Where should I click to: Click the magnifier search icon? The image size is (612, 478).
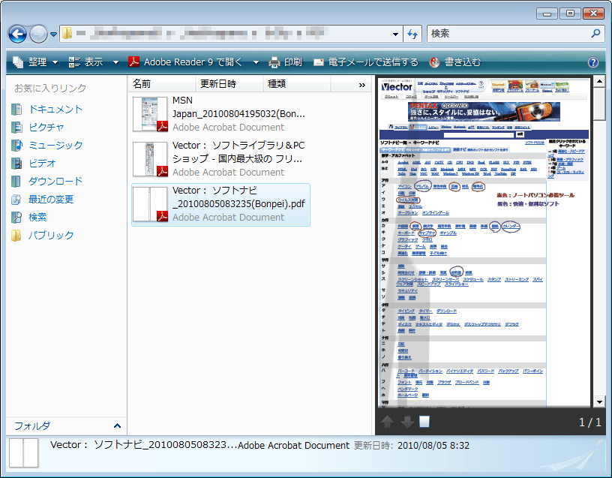pyautogui.click(x=596, y=34)
